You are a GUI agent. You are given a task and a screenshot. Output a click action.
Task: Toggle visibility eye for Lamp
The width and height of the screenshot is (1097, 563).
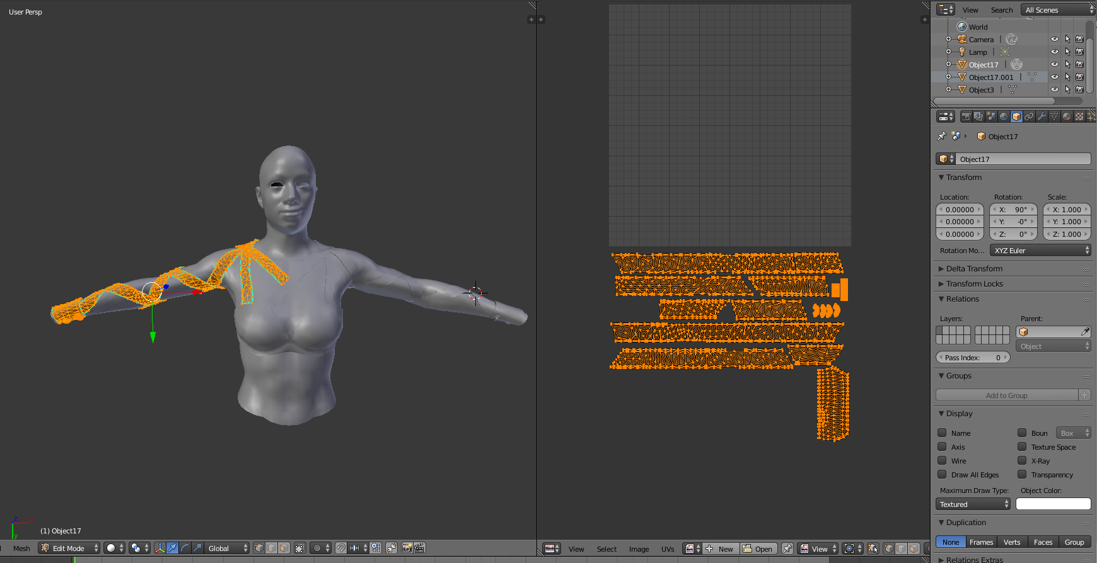click(1054, 52)
